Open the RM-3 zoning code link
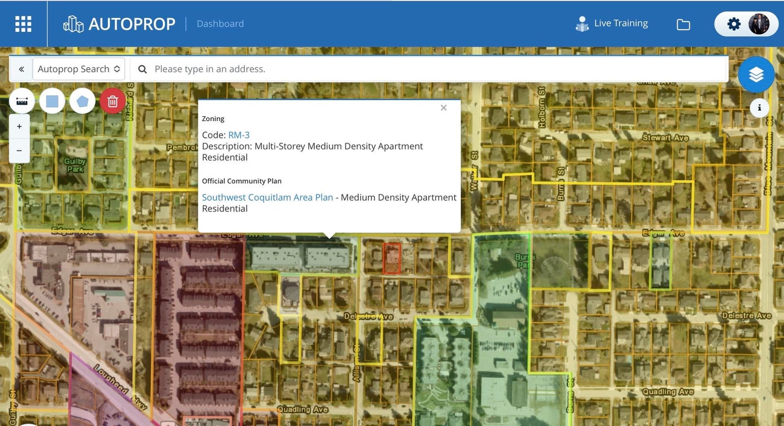784x426 pixels. coord(239,135)
